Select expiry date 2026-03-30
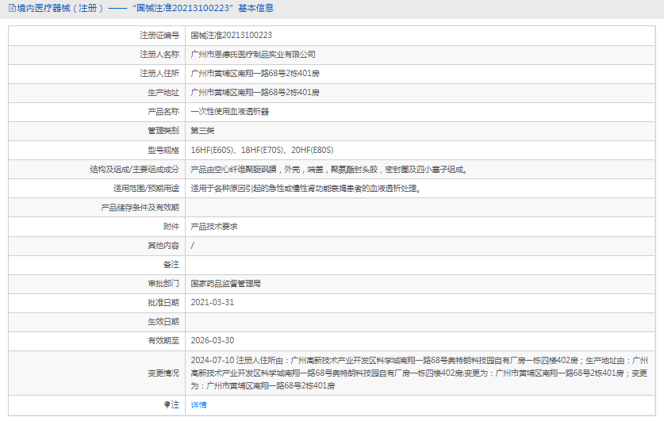 (x=212, y=341)
